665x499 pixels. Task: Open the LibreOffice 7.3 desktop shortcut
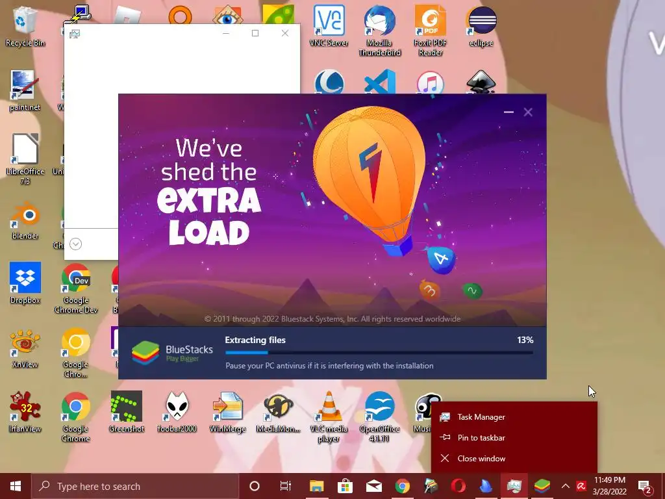pos(25,159)
